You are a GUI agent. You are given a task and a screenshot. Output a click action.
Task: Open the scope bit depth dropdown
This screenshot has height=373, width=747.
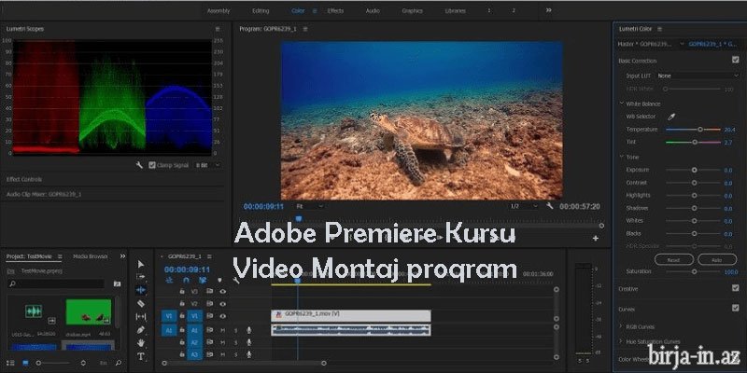pos(207,165)
